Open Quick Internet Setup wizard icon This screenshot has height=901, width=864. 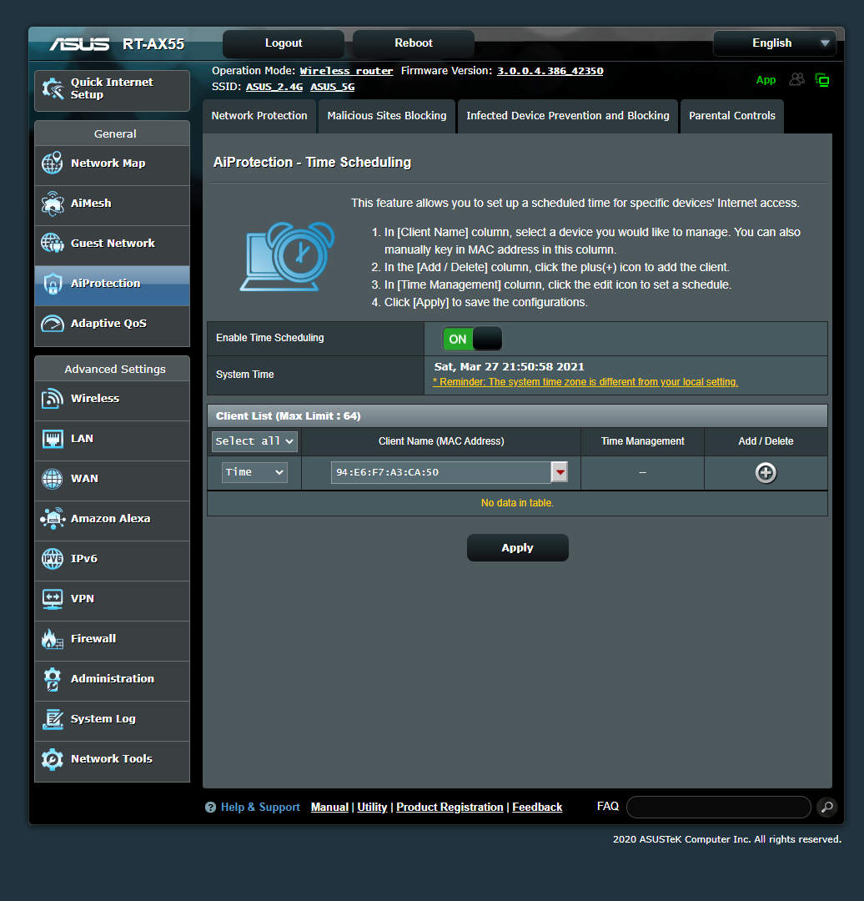point(53,88)
